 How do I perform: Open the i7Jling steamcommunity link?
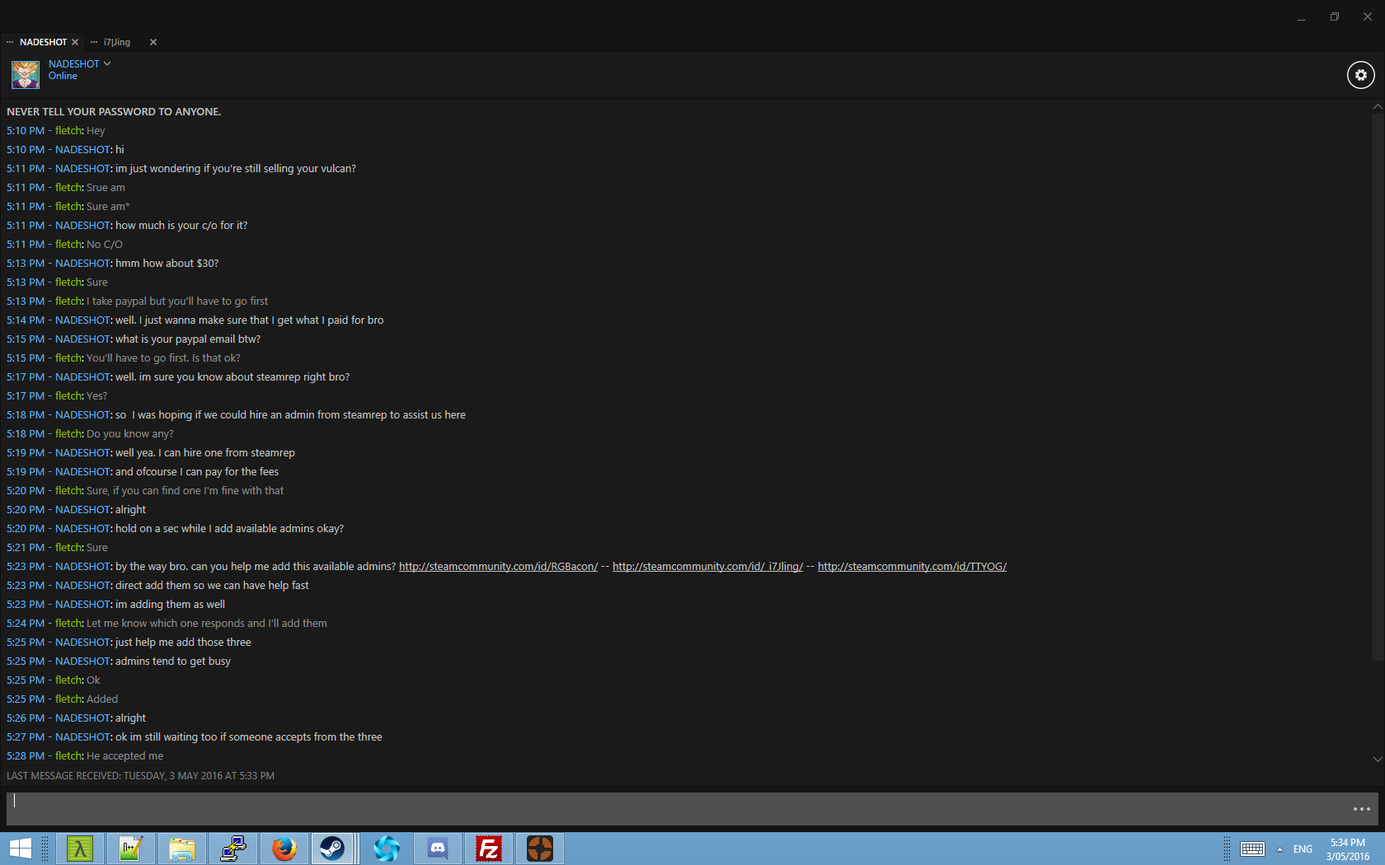(707, 567)
